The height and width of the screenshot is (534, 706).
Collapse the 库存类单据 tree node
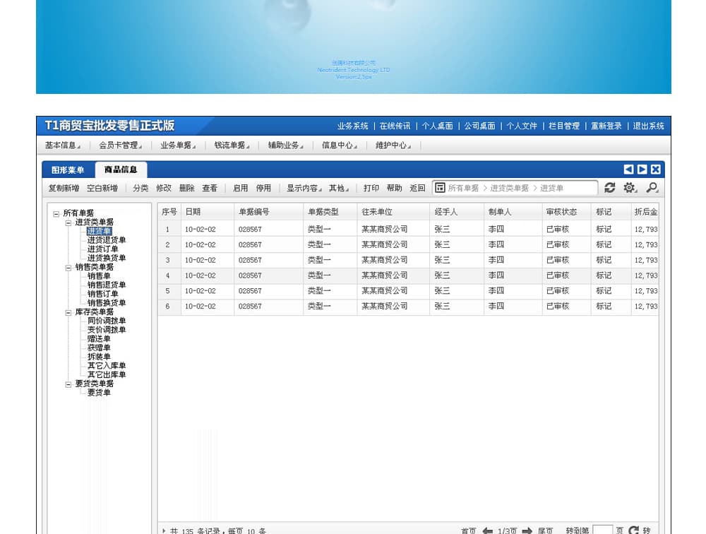tap(68, 312)
